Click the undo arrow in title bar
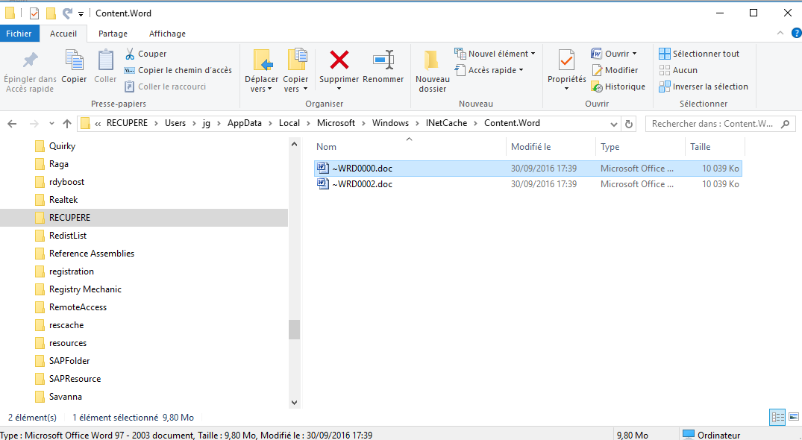The width and height of the screenshot is (802, 440). [67, 13]
